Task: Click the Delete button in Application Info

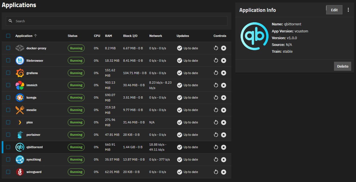Action: (342, 66)
